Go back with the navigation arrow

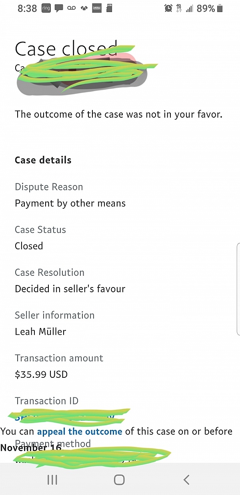point(186,479)
